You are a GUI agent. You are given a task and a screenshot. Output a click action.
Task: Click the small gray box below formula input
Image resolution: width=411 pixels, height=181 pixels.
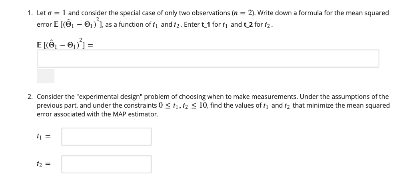(46, 76)
